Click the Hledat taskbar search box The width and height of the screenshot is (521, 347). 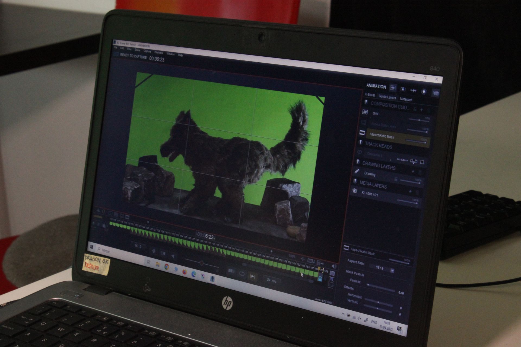click(x=119, y=253)
